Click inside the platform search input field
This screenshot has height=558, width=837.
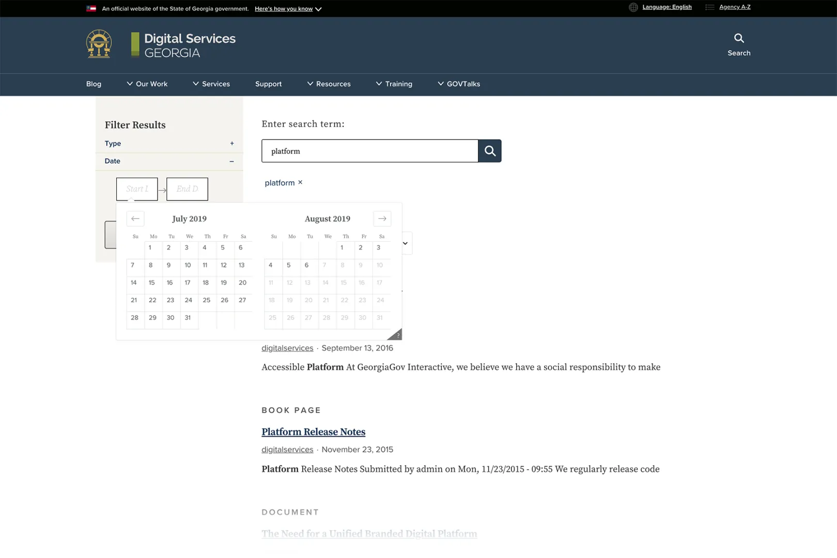coord(369,151)
